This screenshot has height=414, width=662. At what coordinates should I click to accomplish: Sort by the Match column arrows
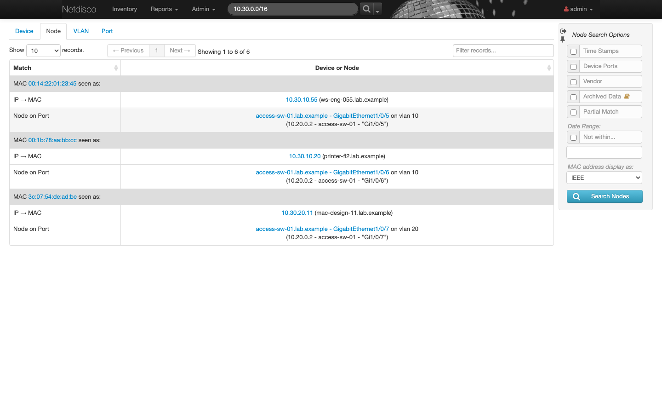tap(116, 68)
